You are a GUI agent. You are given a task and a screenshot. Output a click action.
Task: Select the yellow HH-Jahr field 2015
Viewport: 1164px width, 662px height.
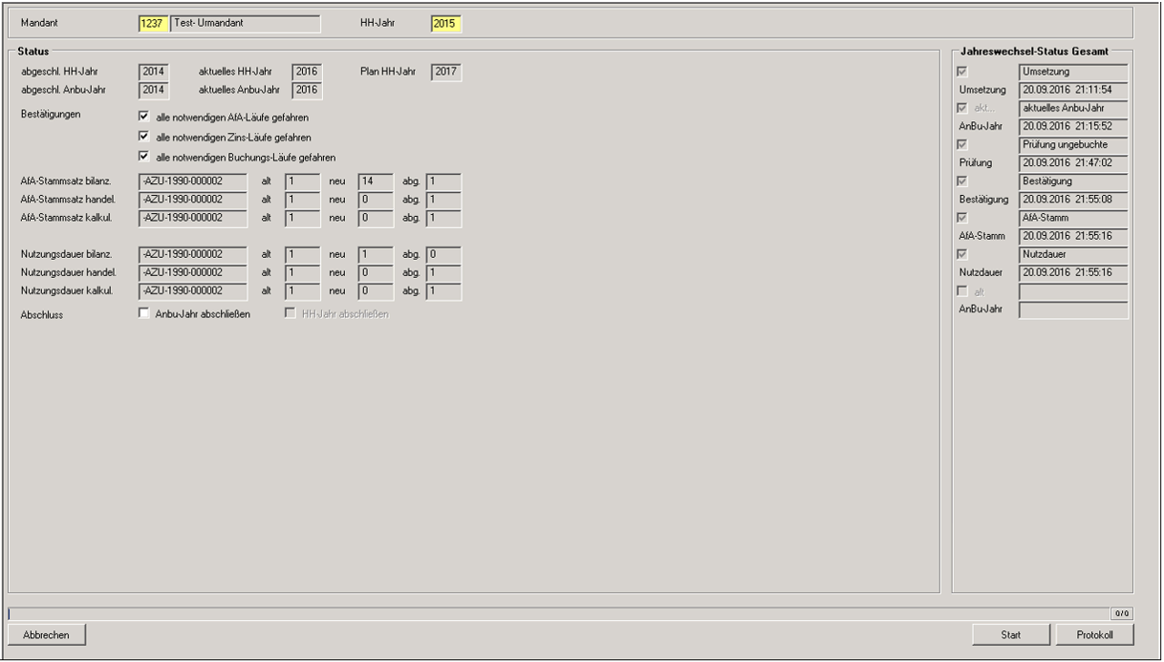pyautogui.click(x=446, y=23)
